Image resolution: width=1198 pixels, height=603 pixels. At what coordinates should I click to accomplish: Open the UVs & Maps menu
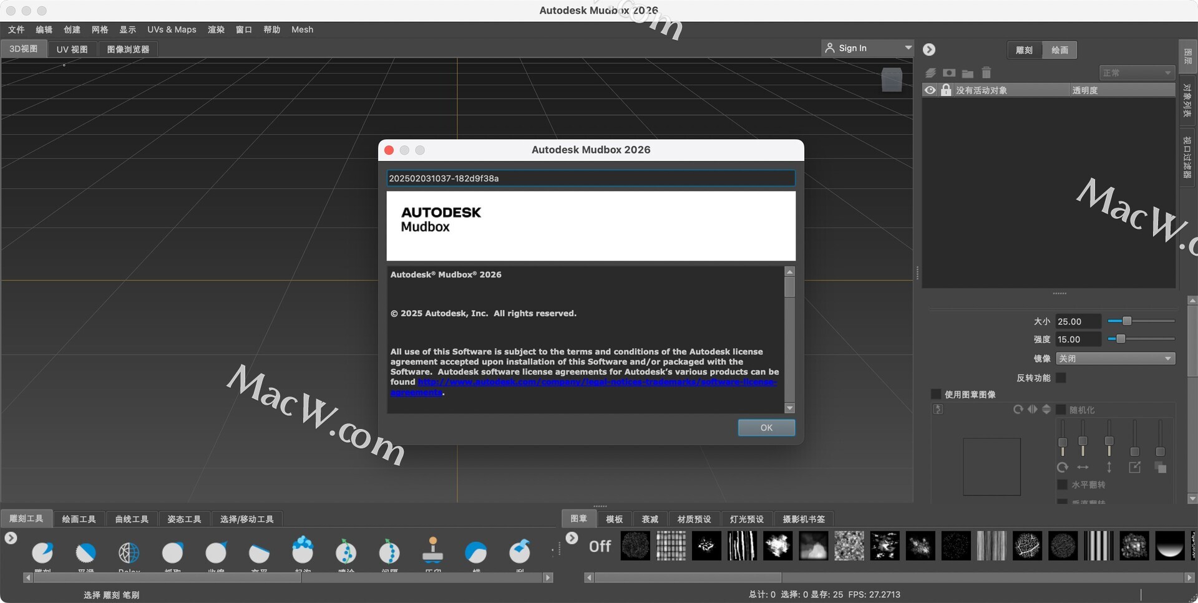(x=172, y=29)
